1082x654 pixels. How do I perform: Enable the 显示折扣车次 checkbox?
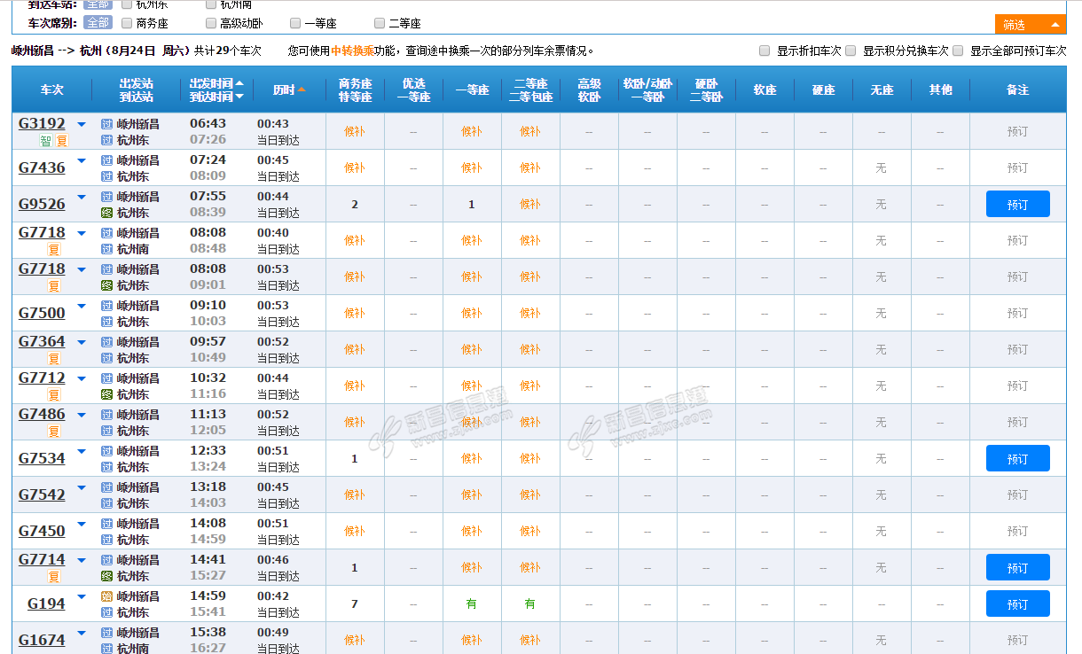tap(764, 51)
